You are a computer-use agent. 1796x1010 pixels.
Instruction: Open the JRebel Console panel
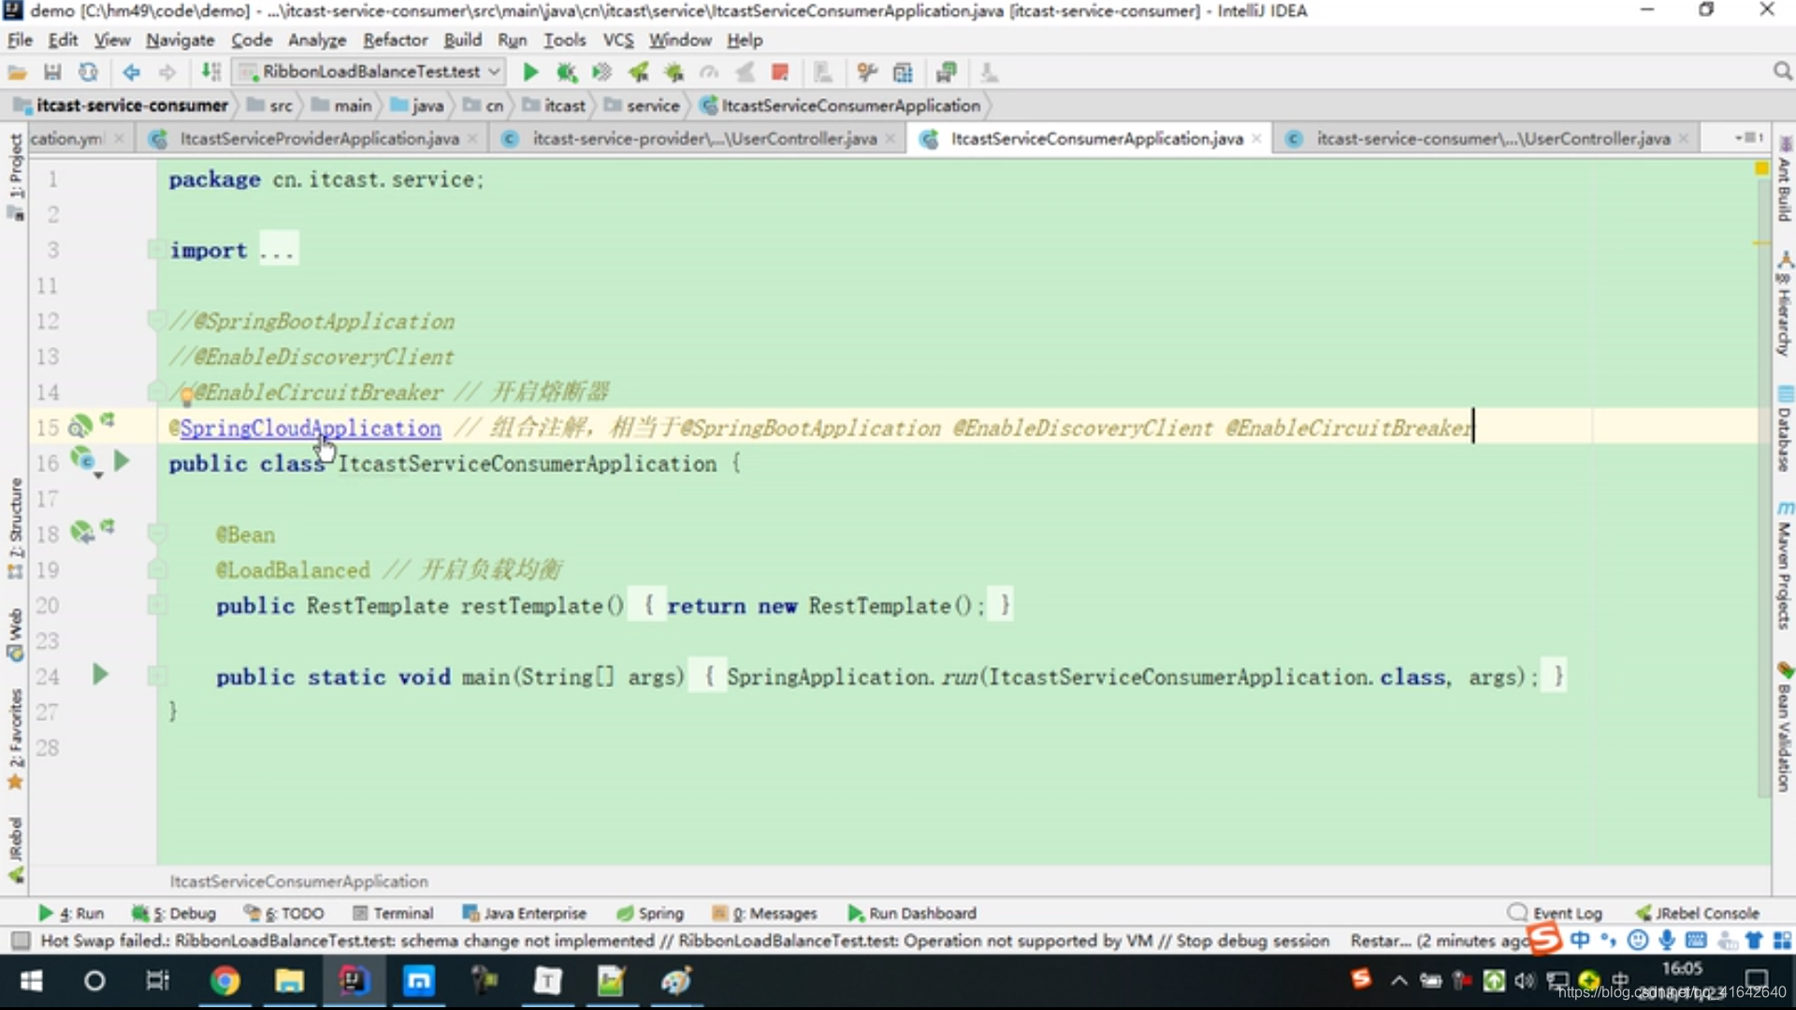pos(1698,913)
